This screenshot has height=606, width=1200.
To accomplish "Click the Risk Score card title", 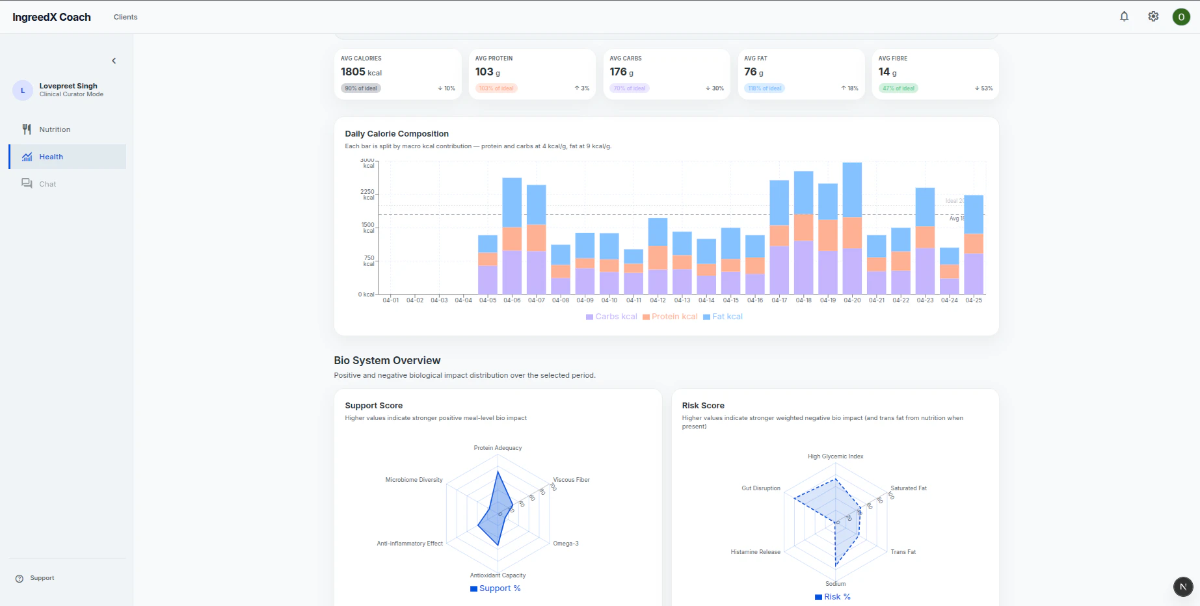I will (703, 406).
